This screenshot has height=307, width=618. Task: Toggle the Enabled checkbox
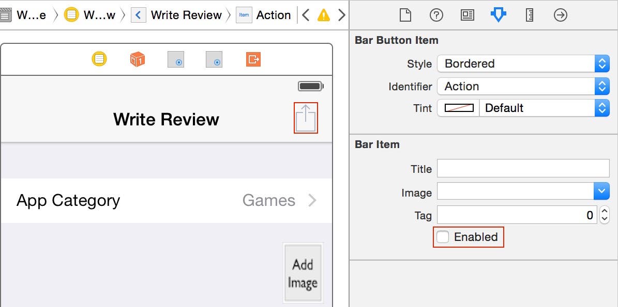[443, 237]
